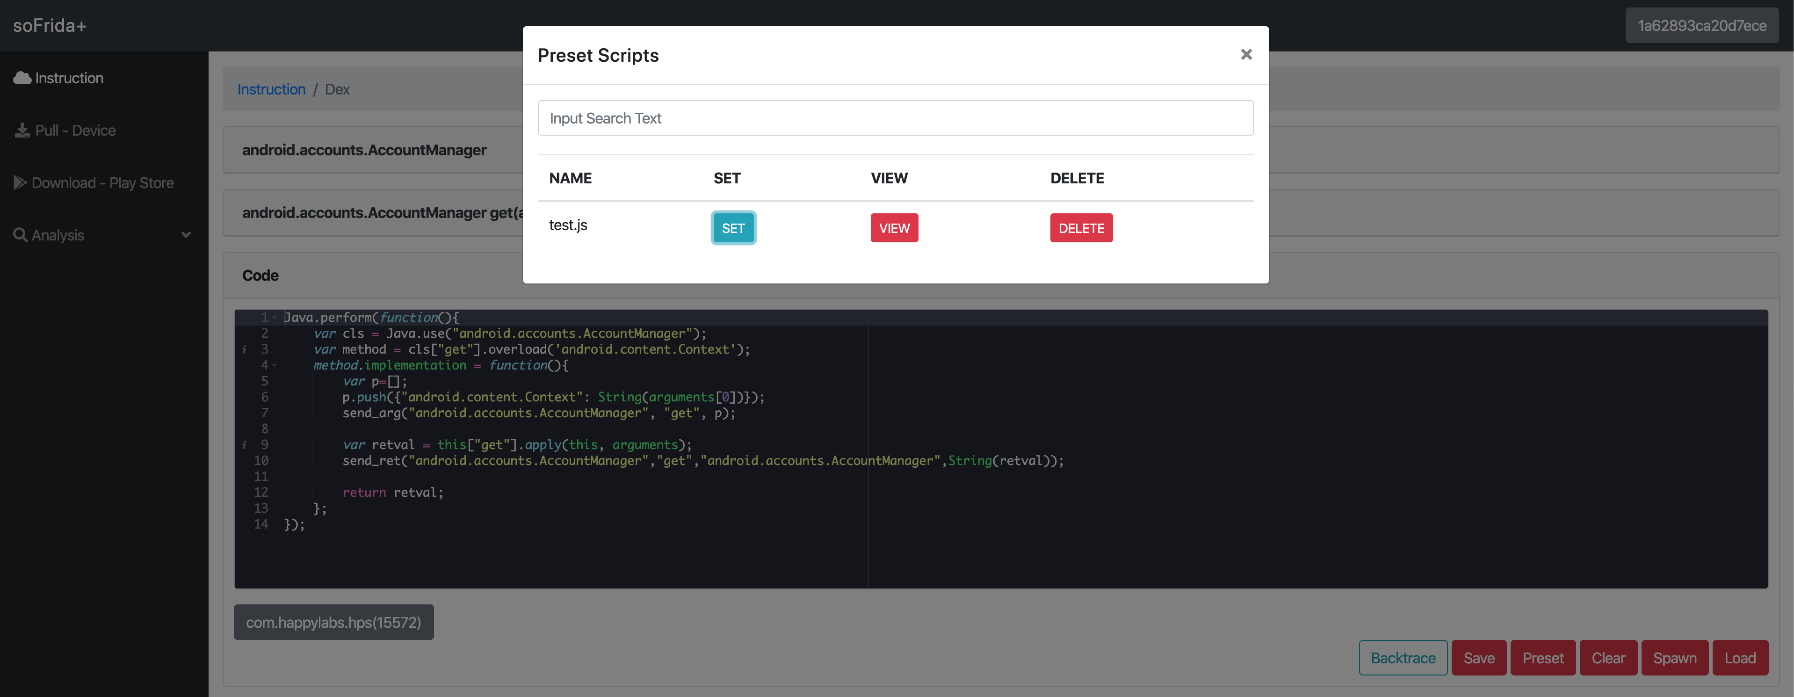
Task: Open Pull - Device sidebar item
Action: tap(75, 130)
